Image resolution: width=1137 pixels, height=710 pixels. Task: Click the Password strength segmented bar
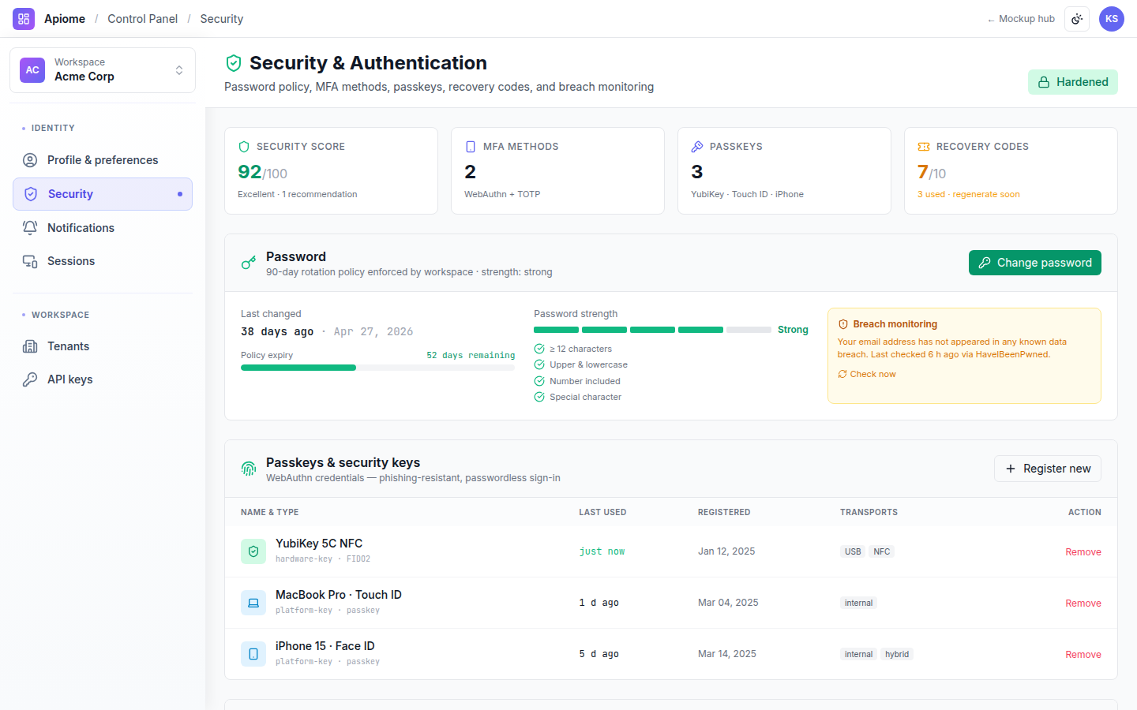click(652, 330)
